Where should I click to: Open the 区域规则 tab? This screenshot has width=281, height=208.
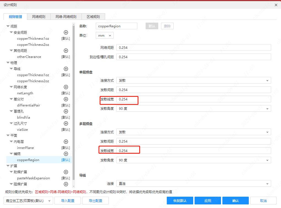point(93,17)
